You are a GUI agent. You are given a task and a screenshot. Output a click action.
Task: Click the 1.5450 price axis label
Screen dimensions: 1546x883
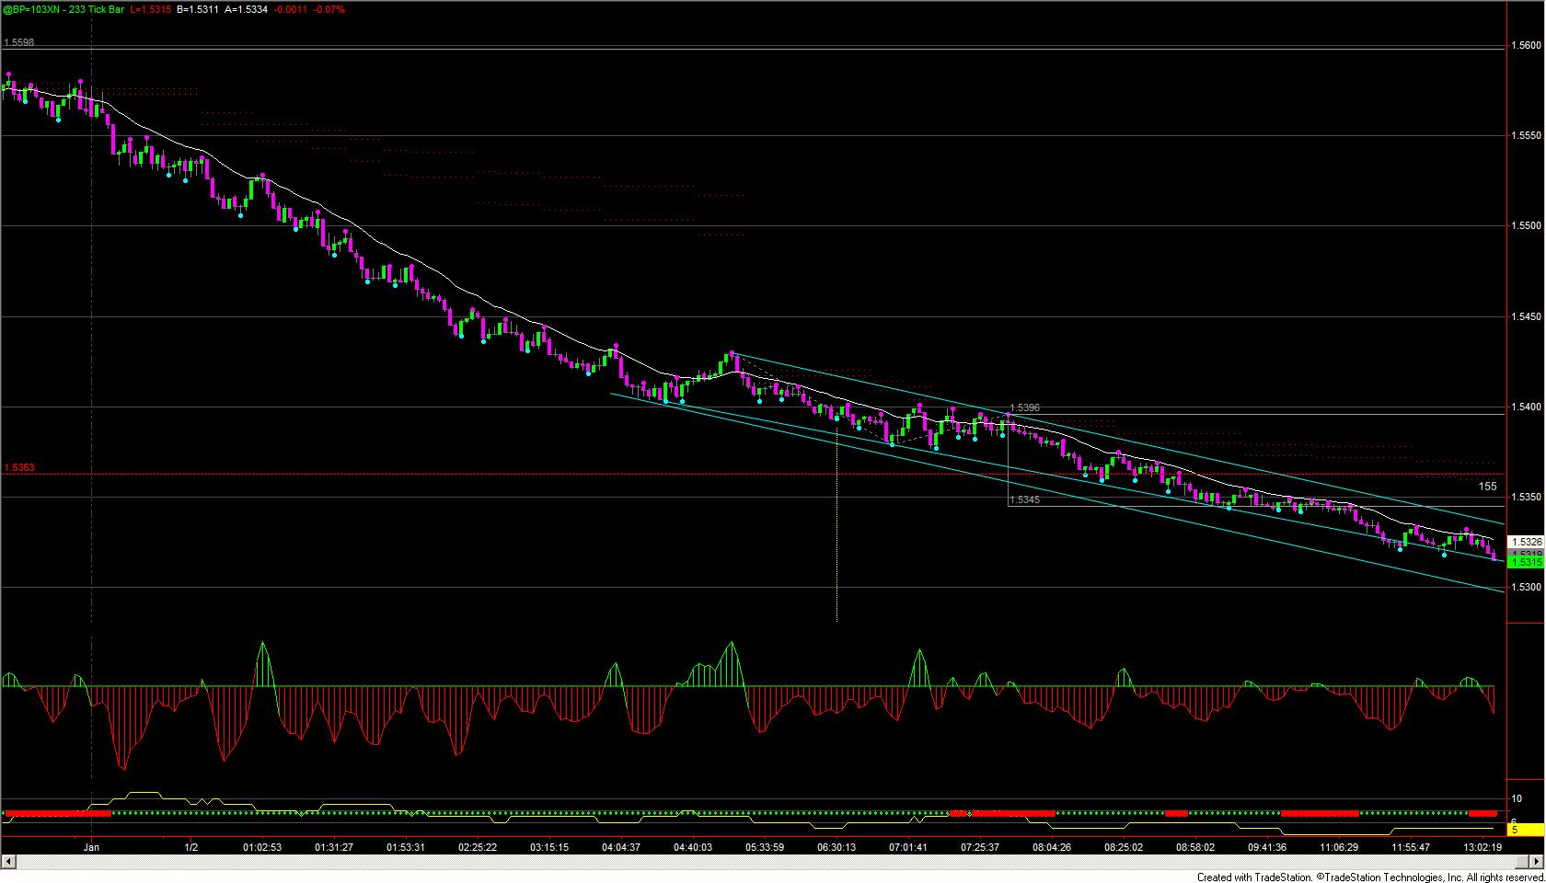point(1527,316)
